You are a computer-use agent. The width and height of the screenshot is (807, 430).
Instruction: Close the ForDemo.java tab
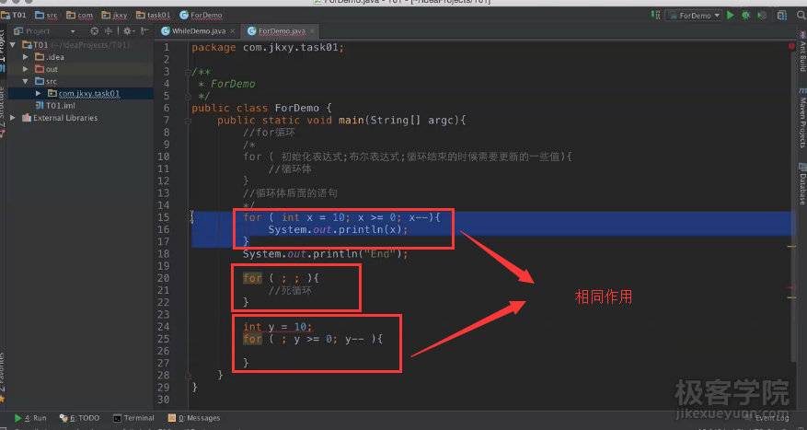point(313,31)
